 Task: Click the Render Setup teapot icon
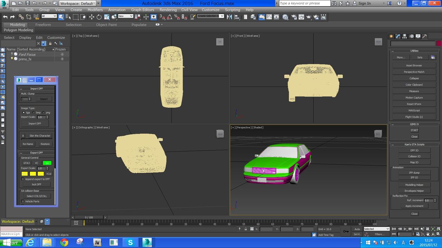(294, 17)
